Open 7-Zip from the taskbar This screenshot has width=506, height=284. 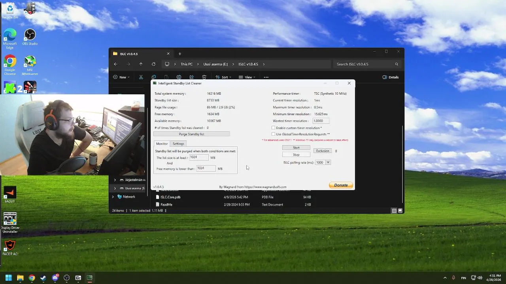[x=78, y=278]
